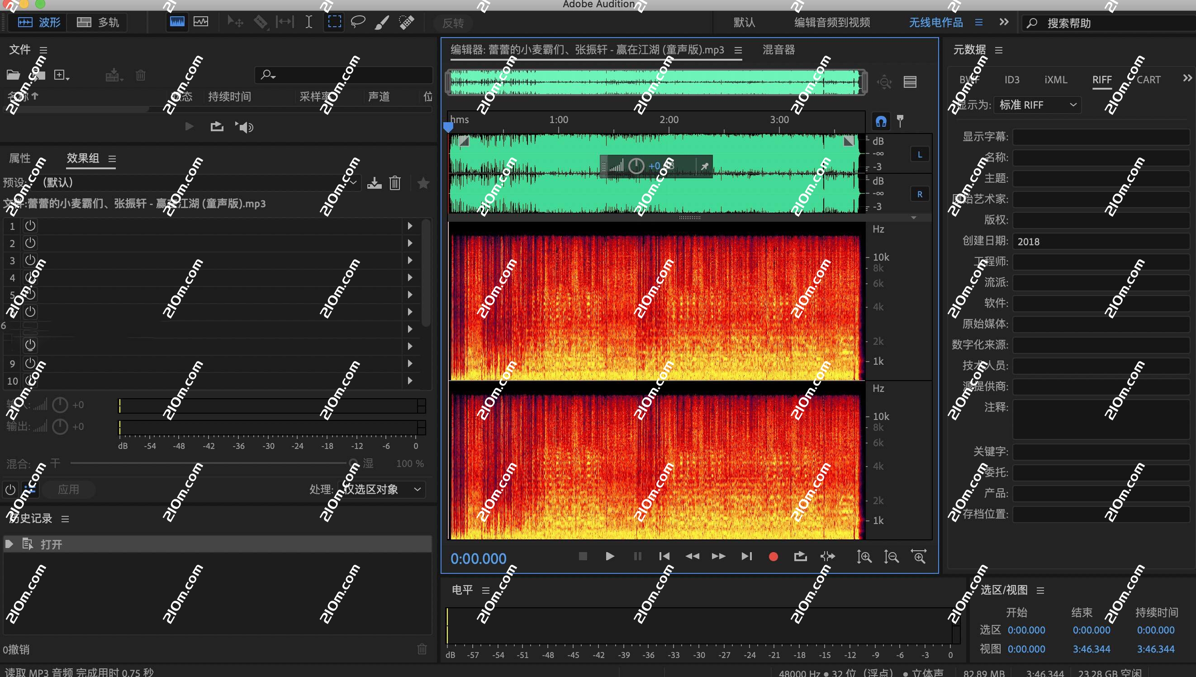Select the Time Selection tool
The width and height of the screenshot is (1196, 677).
click(308, 22)
